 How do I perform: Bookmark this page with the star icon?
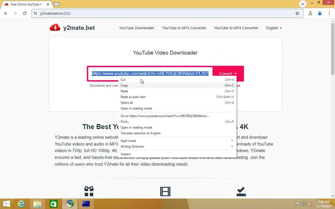click(297, 13)
